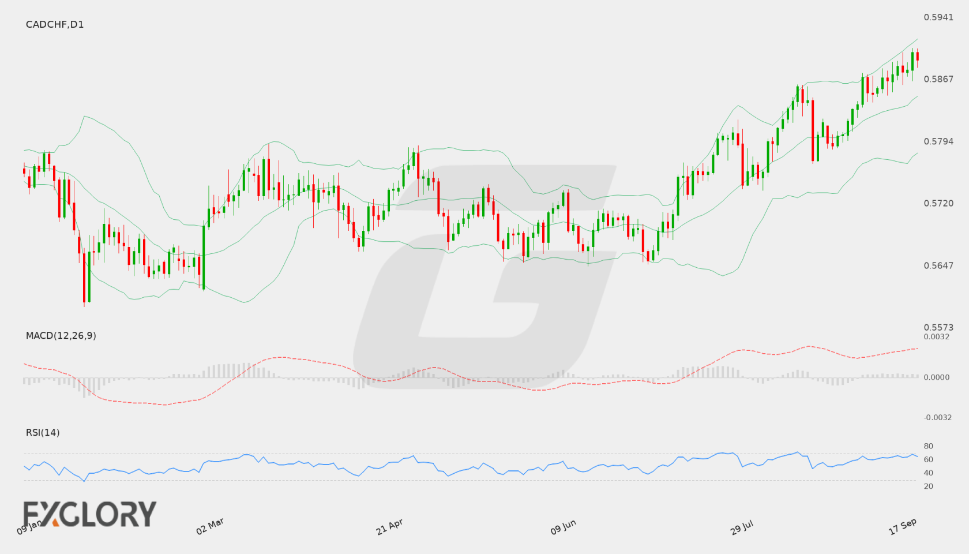This screenshot has width=969, height=554.
Task: Click the 0.0032 MACD scale value
Action: [937, 336]
